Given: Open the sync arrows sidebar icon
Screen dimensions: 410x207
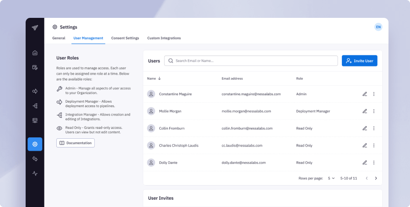Looking at the screenshot, I should pos(35,159).
